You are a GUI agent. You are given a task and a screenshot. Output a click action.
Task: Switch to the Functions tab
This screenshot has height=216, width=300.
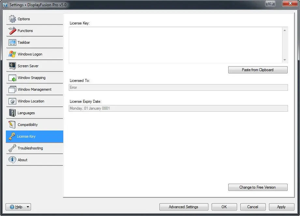[x=35, y=31]
